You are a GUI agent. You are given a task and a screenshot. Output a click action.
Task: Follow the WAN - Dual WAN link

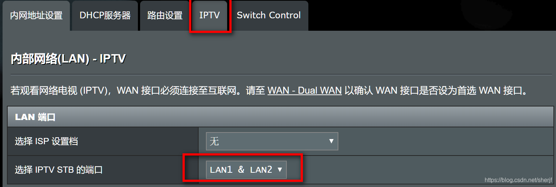pos(305,90)
